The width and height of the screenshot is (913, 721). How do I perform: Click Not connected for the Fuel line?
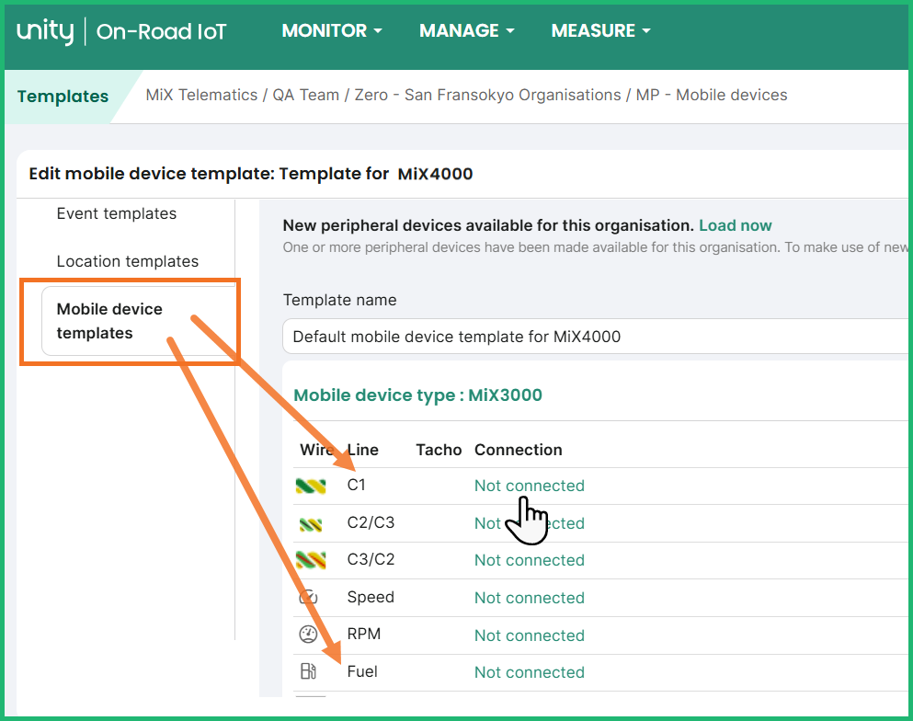click(x=529, y=672)
